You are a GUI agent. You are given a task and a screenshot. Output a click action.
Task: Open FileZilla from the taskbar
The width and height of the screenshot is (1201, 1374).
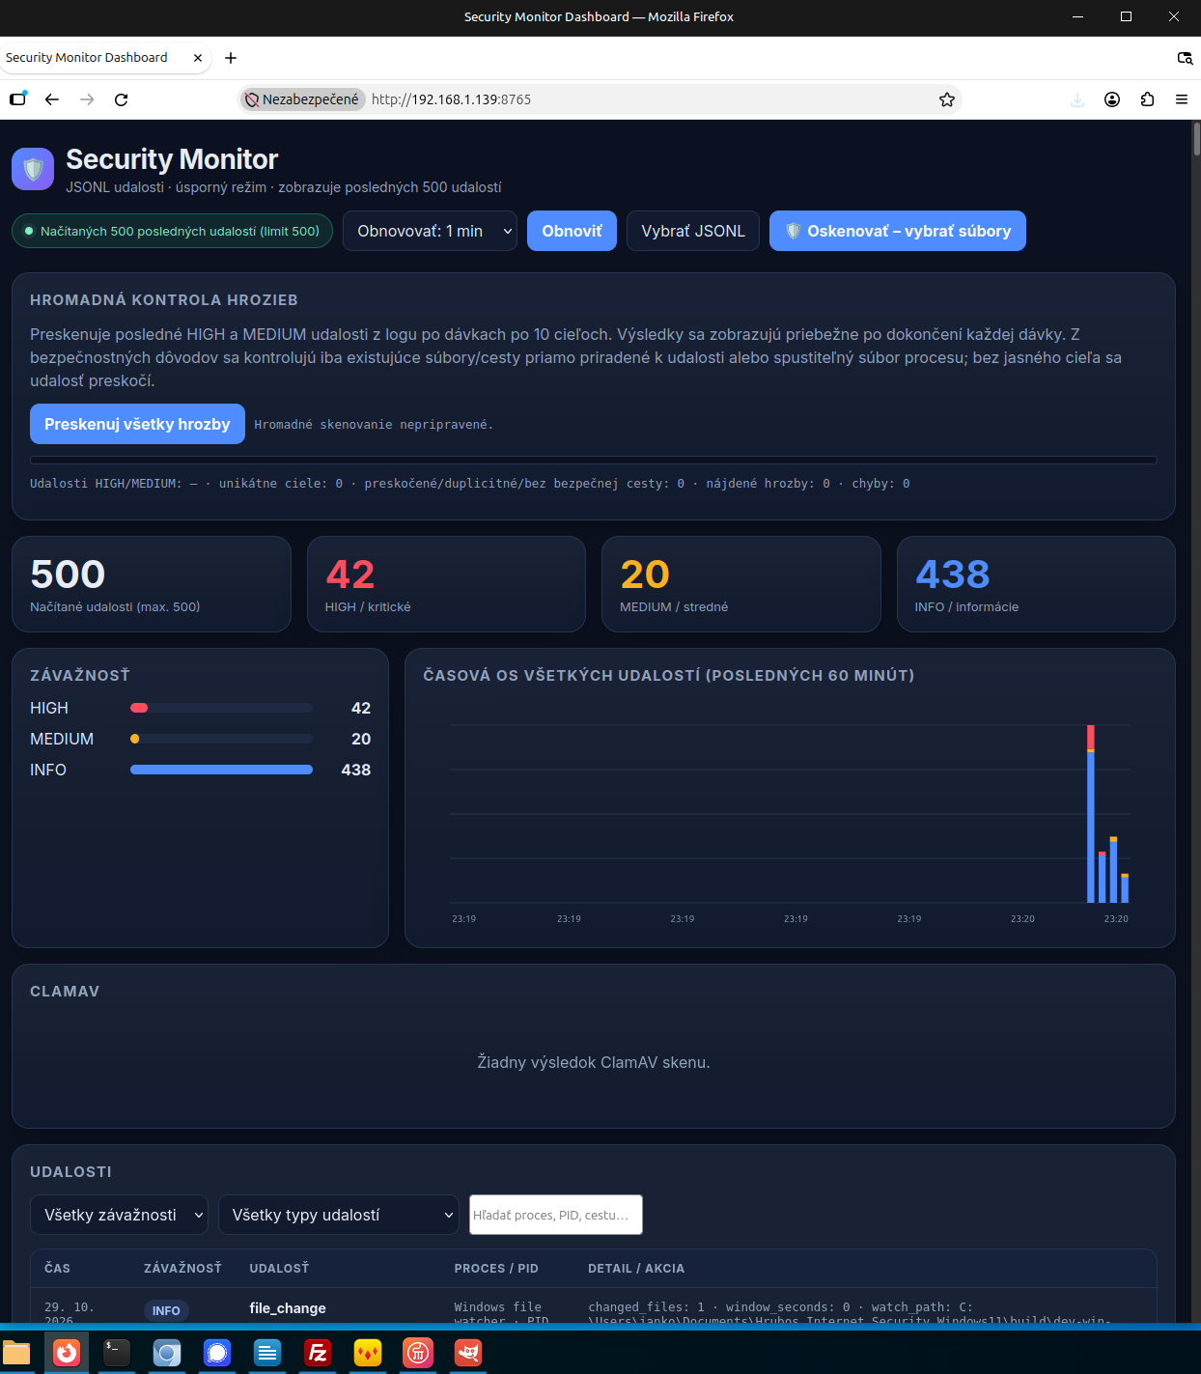pyautogui.click(x=318, y=1353)
